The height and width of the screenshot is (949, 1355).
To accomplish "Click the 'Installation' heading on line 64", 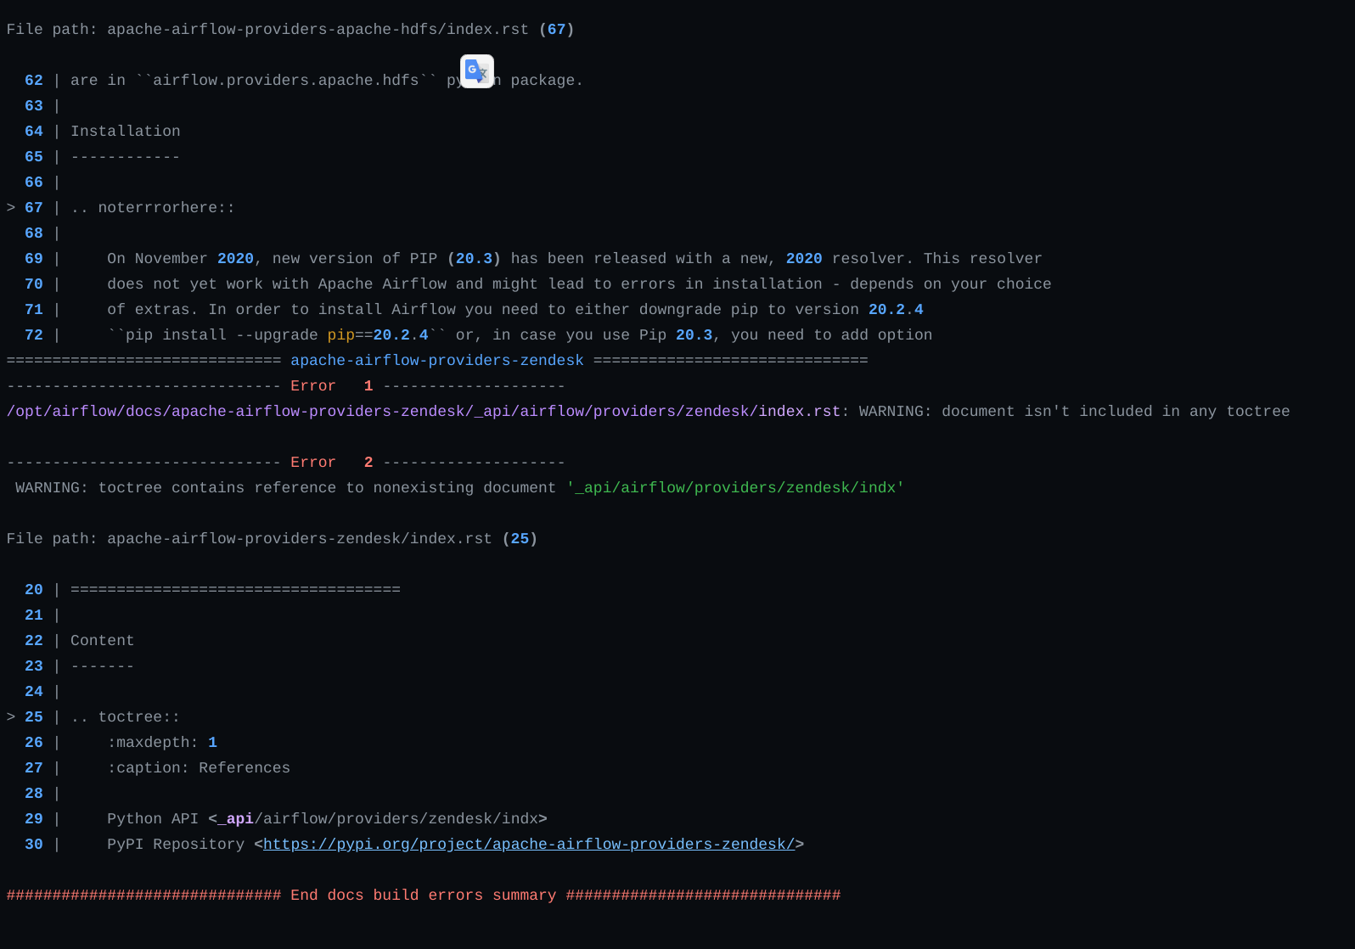I will [x=126, y=131].
